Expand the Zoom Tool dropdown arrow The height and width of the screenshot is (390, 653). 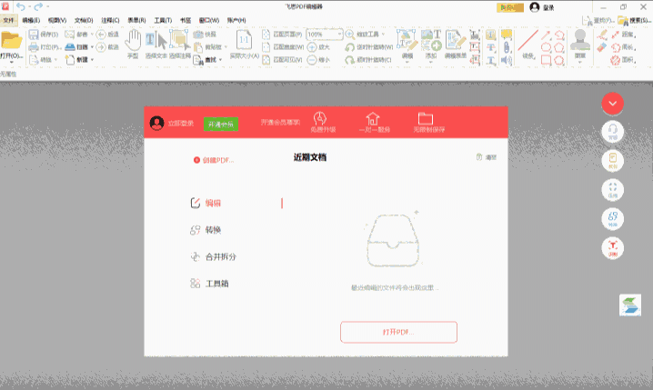point(383,35)
